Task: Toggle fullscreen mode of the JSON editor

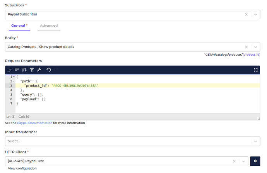Action: (256, 70)
